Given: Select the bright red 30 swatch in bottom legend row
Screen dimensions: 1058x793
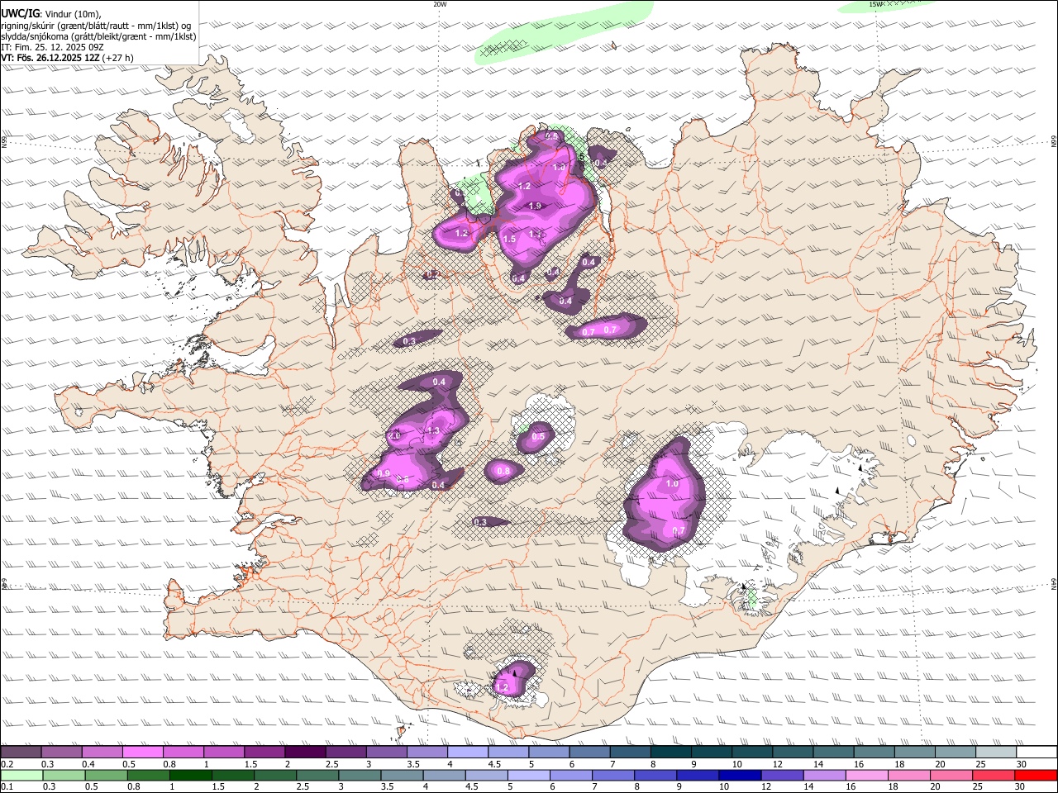Looking at the screenshot, I should (1036, 775).
